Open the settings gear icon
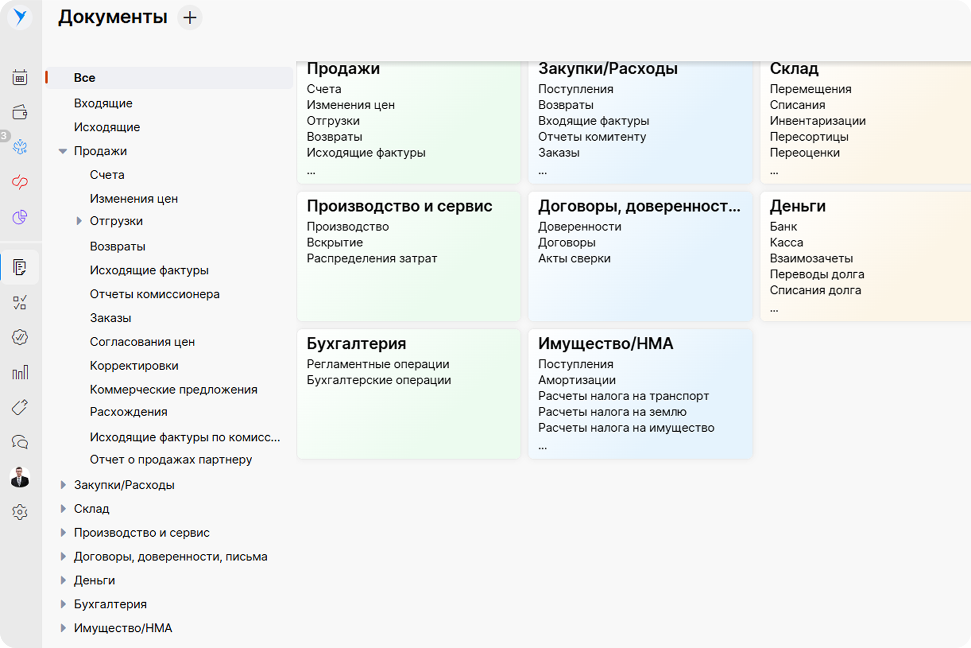Screen dimensions: 971x648 [20, 512]
